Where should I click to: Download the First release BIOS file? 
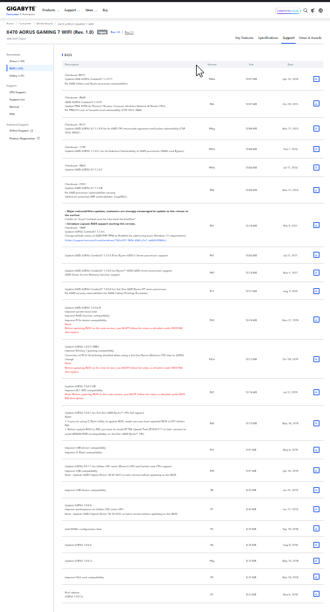[x=316, y=594]
